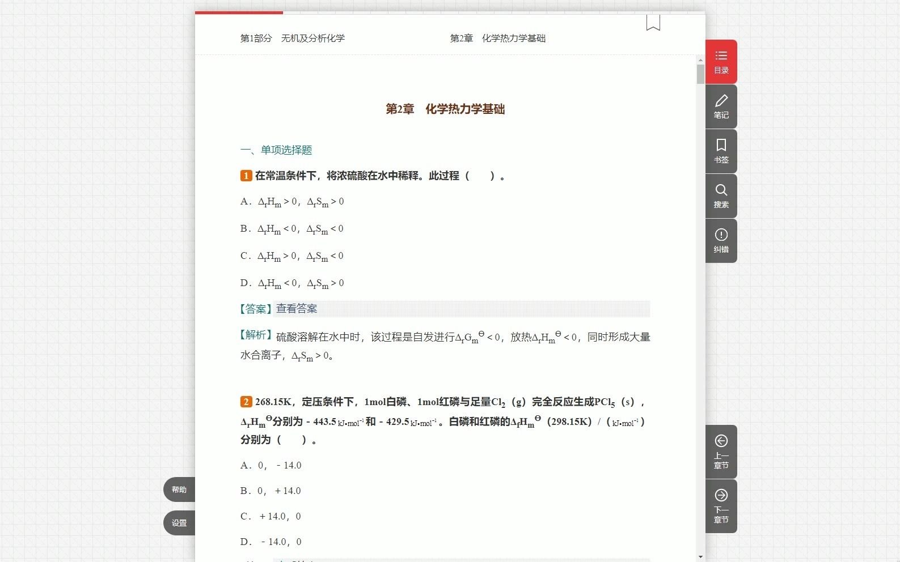This screenshot has height=562, width=900.
Task: Click the 帮助 help button
Action: pos(179,489)
